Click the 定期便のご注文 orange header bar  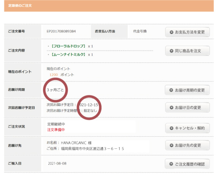[x=108, y=6]
